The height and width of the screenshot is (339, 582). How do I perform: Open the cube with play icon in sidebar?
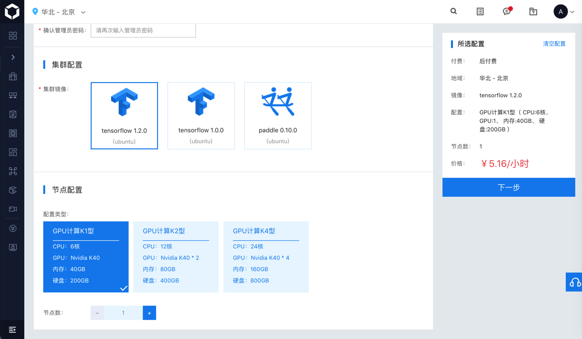pyautogui.click(x=13, y=190)
